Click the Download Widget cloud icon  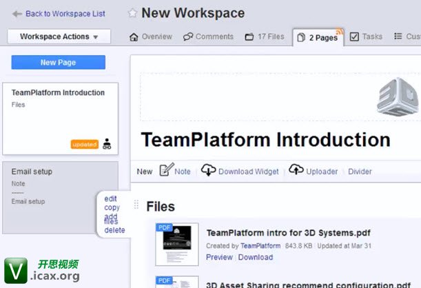pyautogui.click(x=208, y=169)
